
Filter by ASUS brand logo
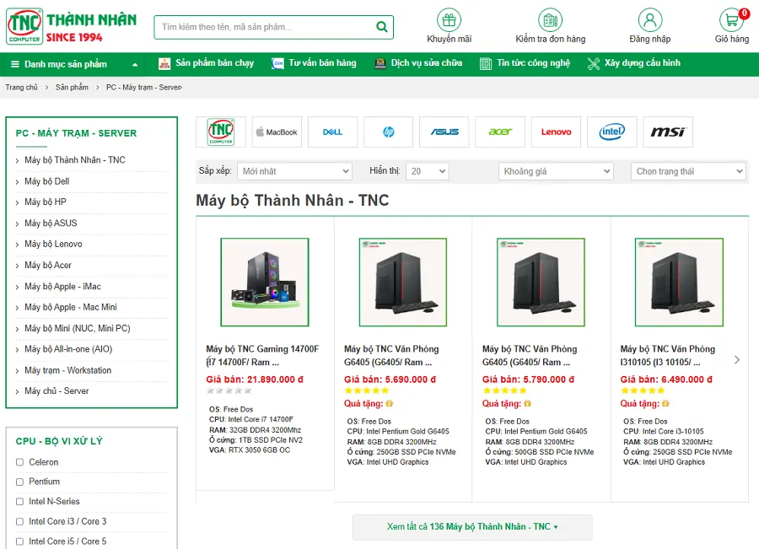pos(444,132)
